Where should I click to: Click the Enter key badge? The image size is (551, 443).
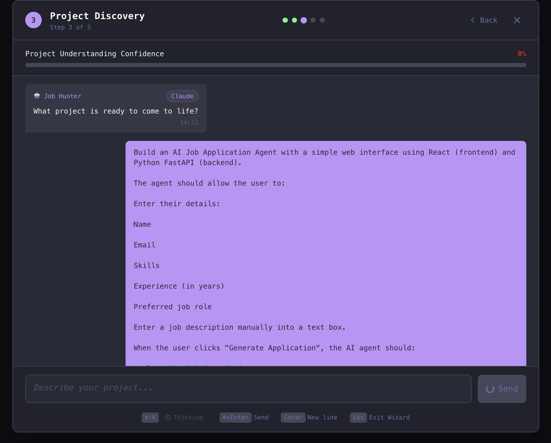(x=293, y=417)
